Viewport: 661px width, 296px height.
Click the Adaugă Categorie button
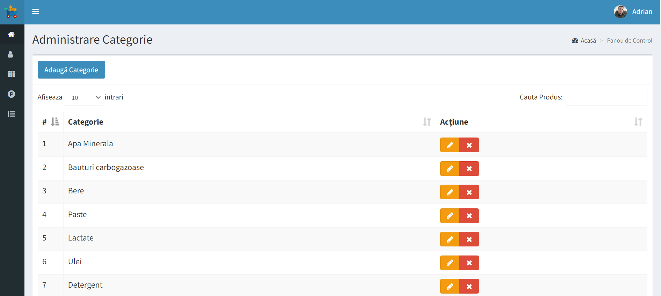click(71, 70)
